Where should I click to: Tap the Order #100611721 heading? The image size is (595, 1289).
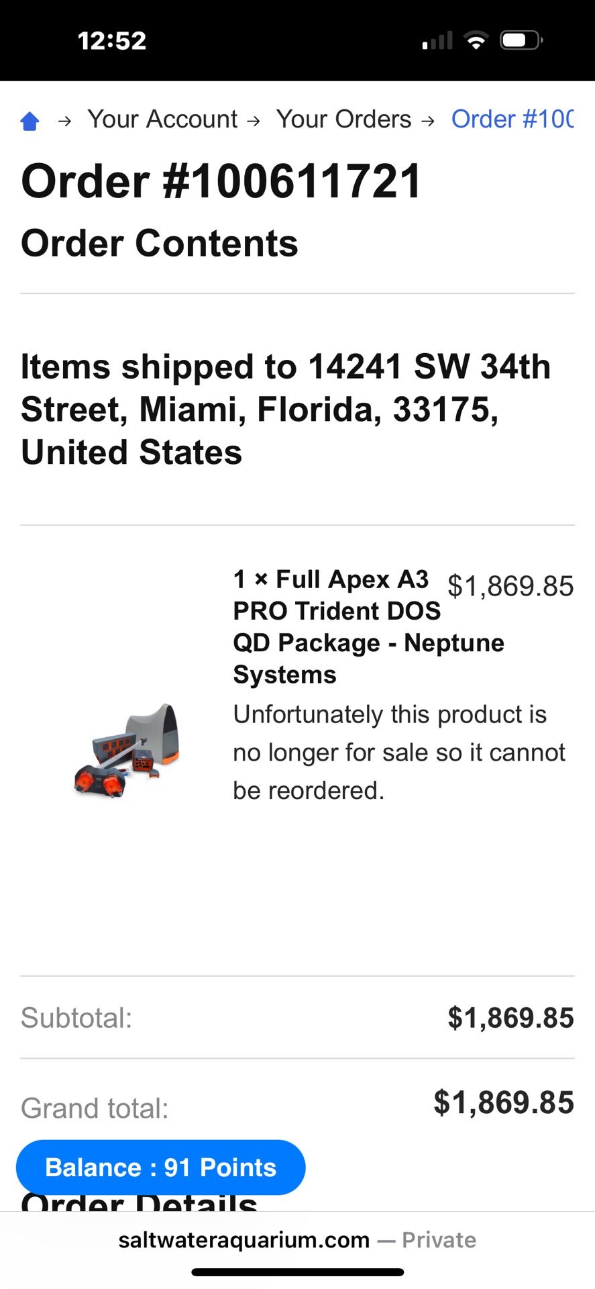(221, 181)
